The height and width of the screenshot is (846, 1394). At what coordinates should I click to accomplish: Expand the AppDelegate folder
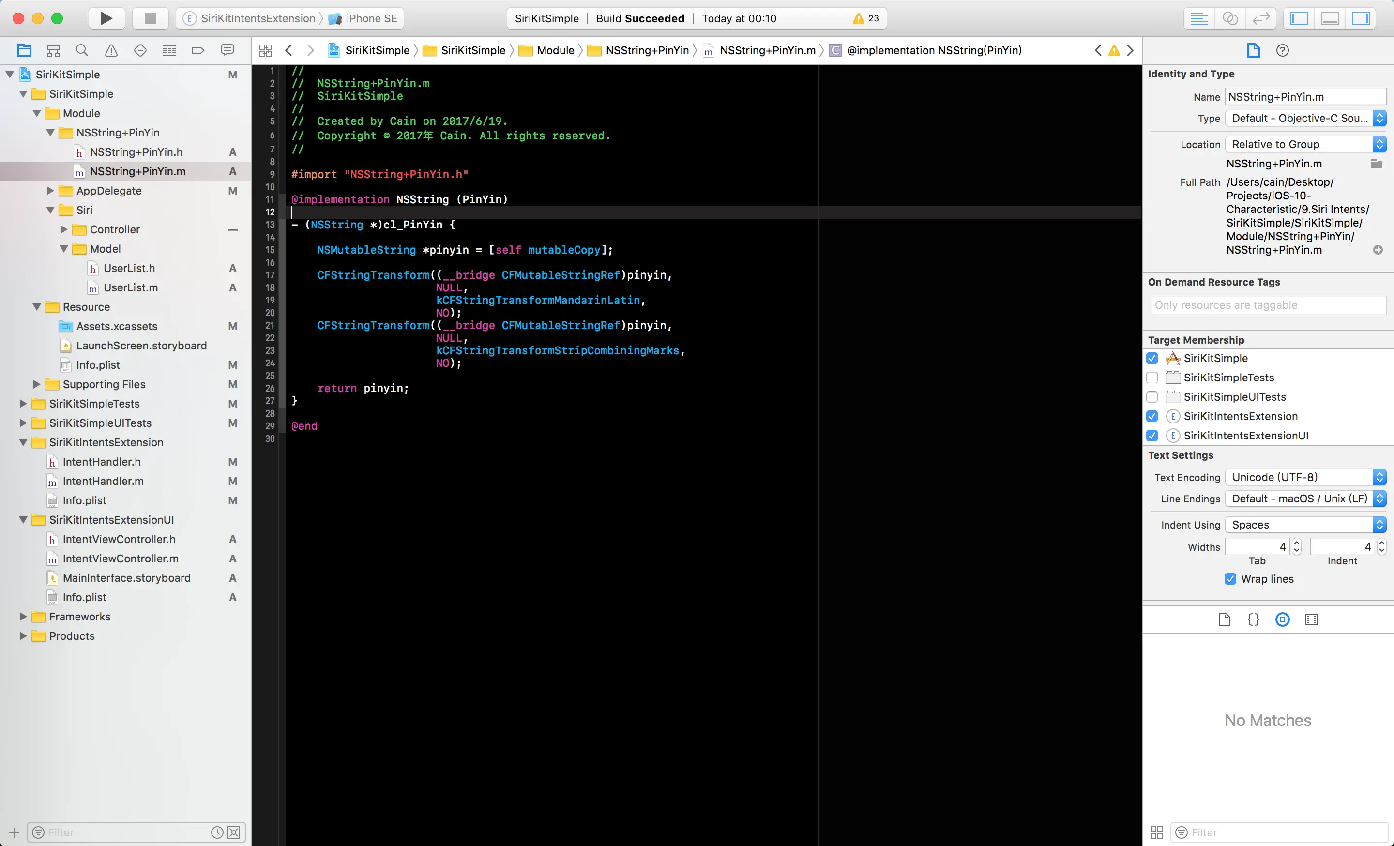[x=50, y=191]
